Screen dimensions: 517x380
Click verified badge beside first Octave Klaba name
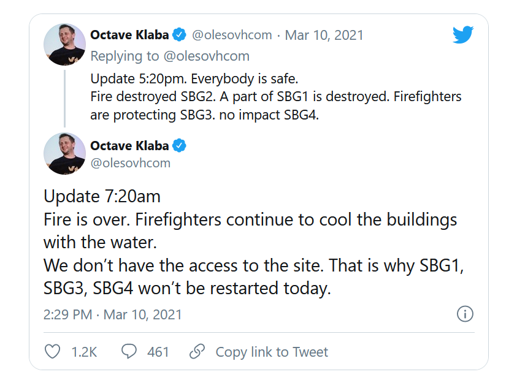point(179,34)
